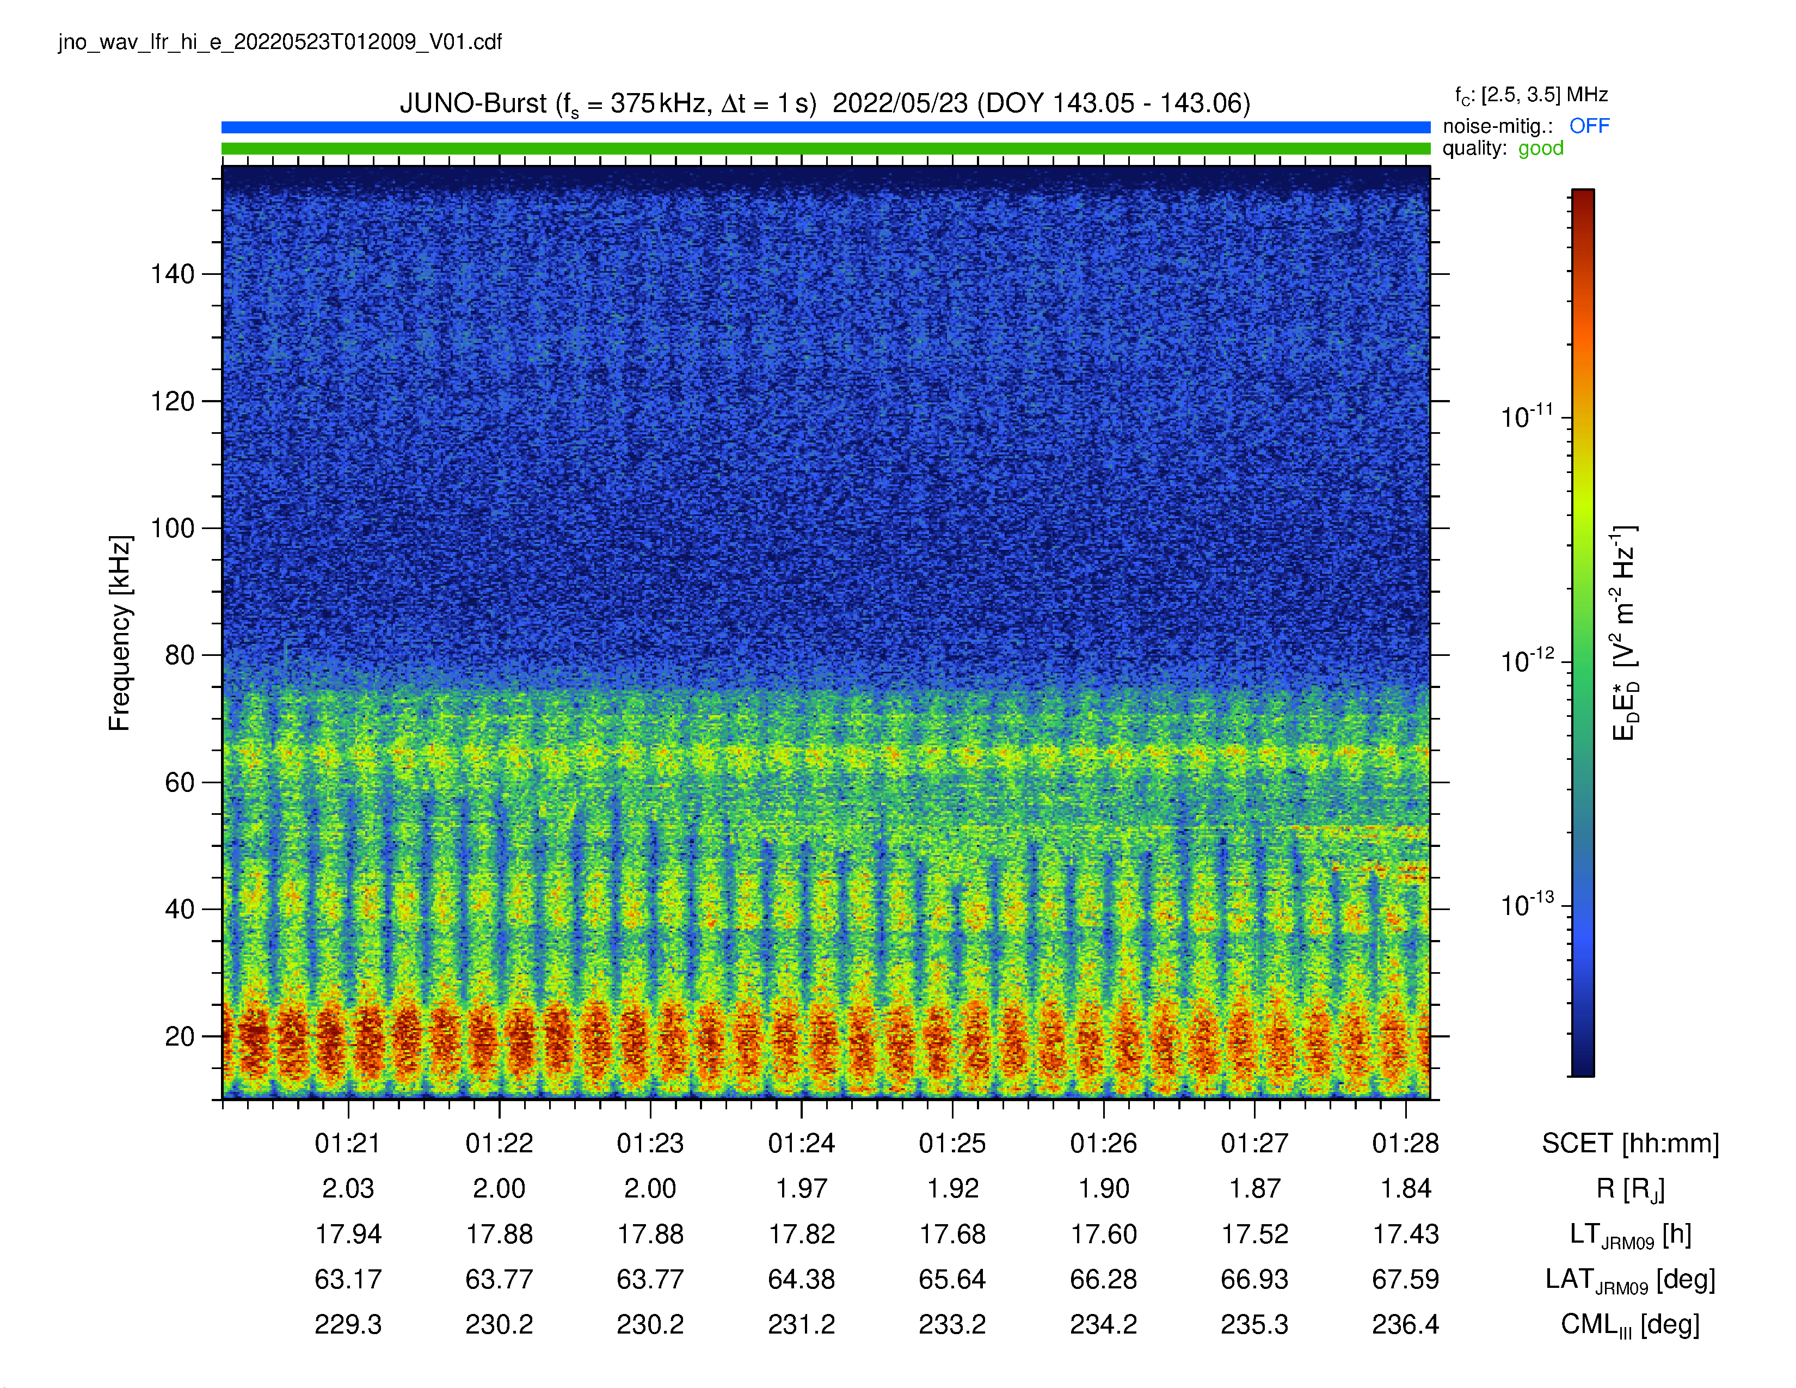Click the Frequency [kHz] axis title

(x=120, y=633)
